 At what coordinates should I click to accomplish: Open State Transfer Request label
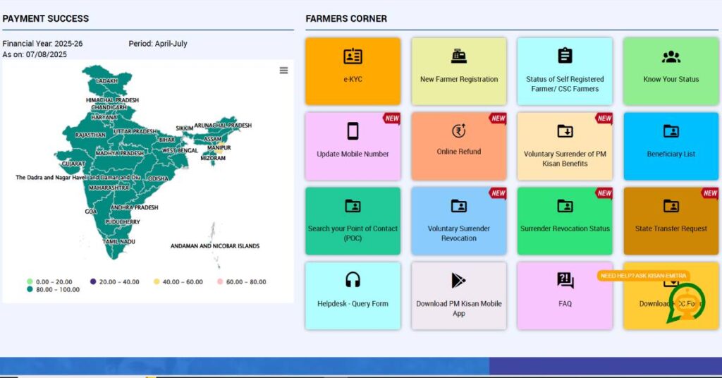[x=671, y=228]
